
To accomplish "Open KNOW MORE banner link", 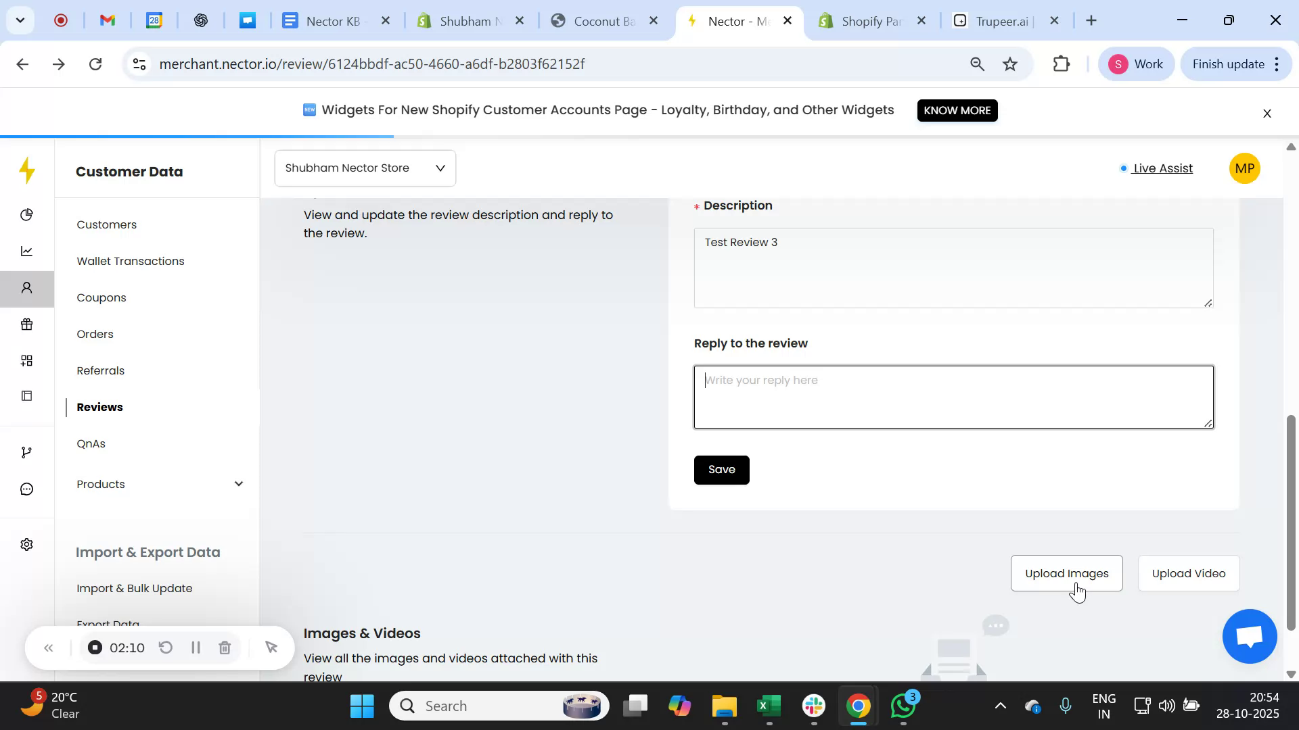I will tap(957, 110).
